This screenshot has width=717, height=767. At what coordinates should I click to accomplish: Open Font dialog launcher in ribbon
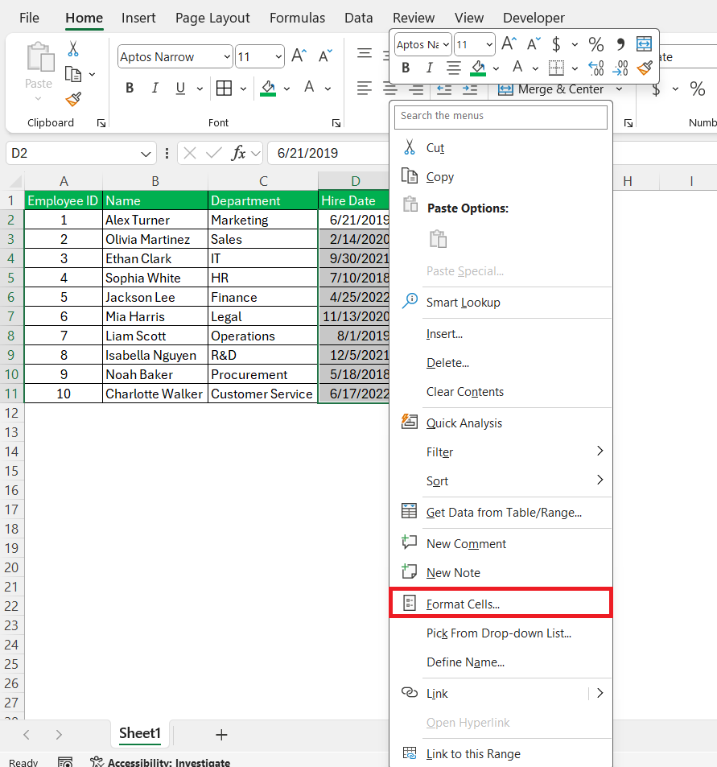tap(336, 123)
